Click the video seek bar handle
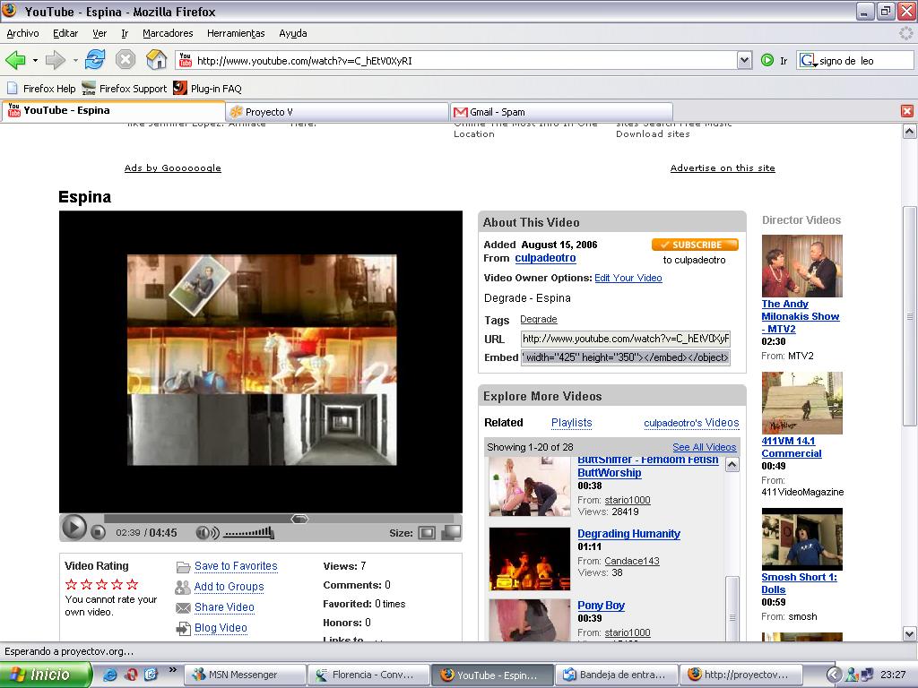918x688 pixels. [x=299, y=519]
